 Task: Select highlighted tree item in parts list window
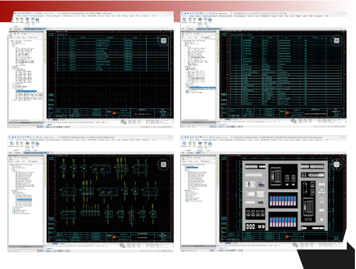click(202, 88)
